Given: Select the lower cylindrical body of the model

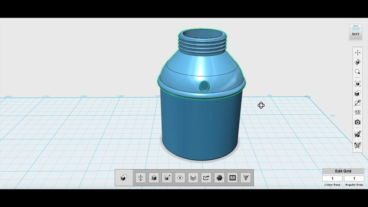Looking at the screenshot, I should 201,127.
